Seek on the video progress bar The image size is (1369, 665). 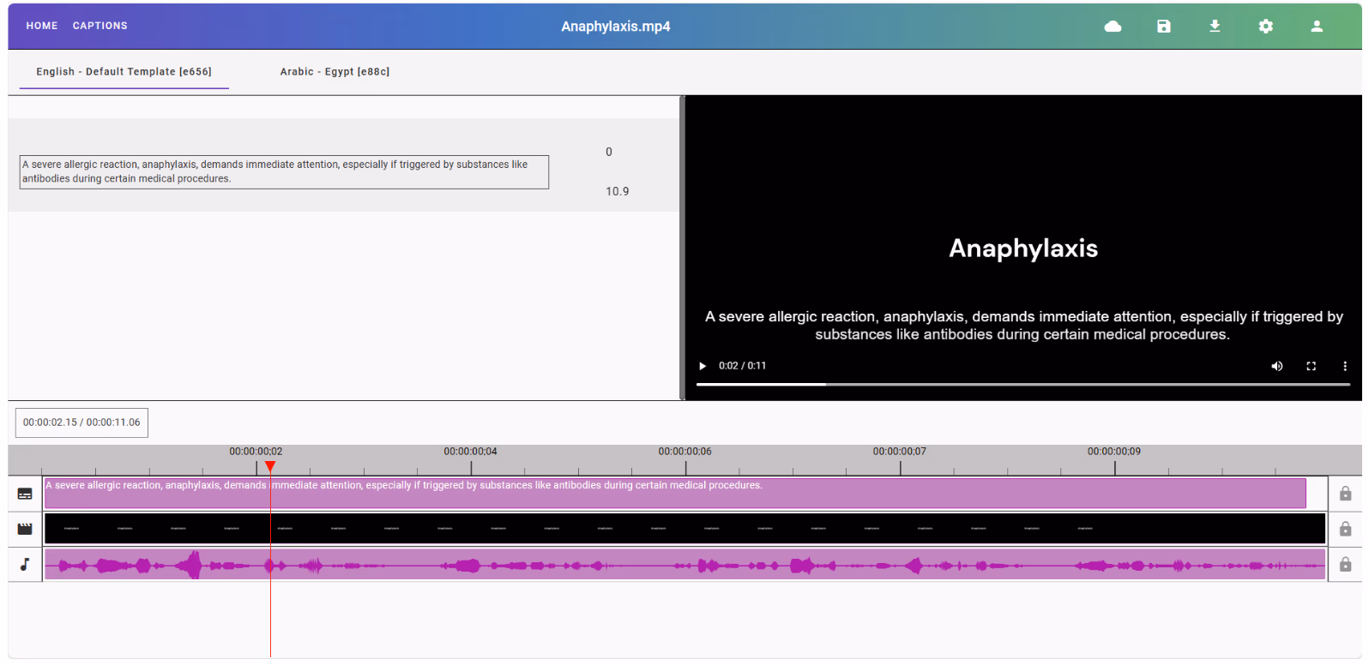[1023, 385]
